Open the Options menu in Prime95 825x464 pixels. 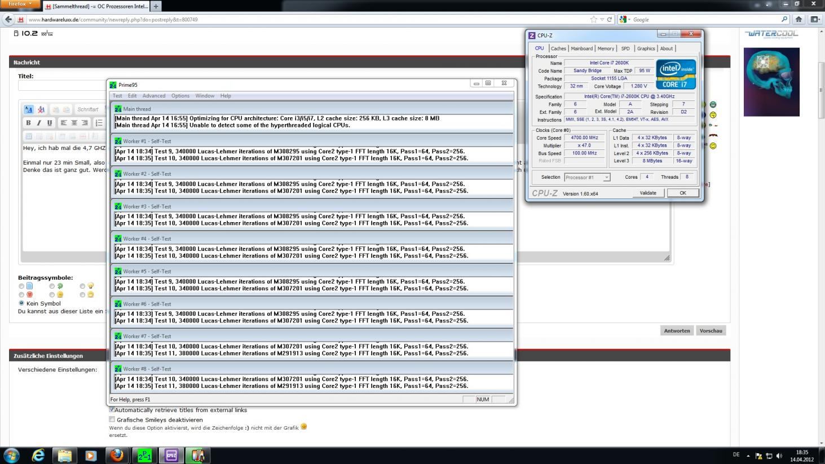180,96
